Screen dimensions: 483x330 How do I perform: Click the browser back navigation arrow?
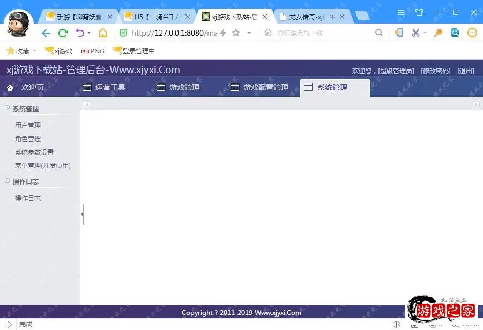click(46, 33)
